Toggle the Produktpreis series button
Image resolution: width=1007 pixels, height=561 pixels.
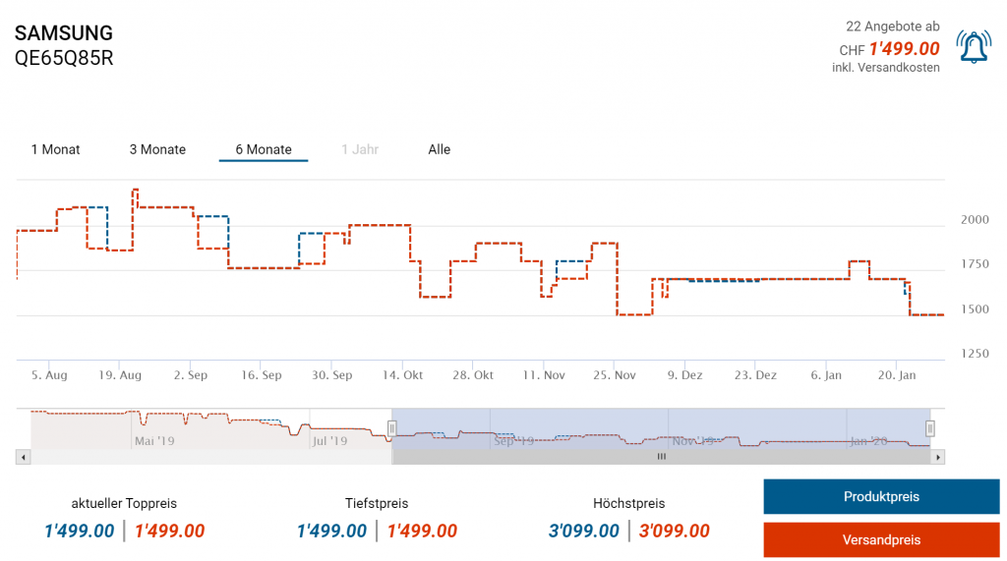881,497
